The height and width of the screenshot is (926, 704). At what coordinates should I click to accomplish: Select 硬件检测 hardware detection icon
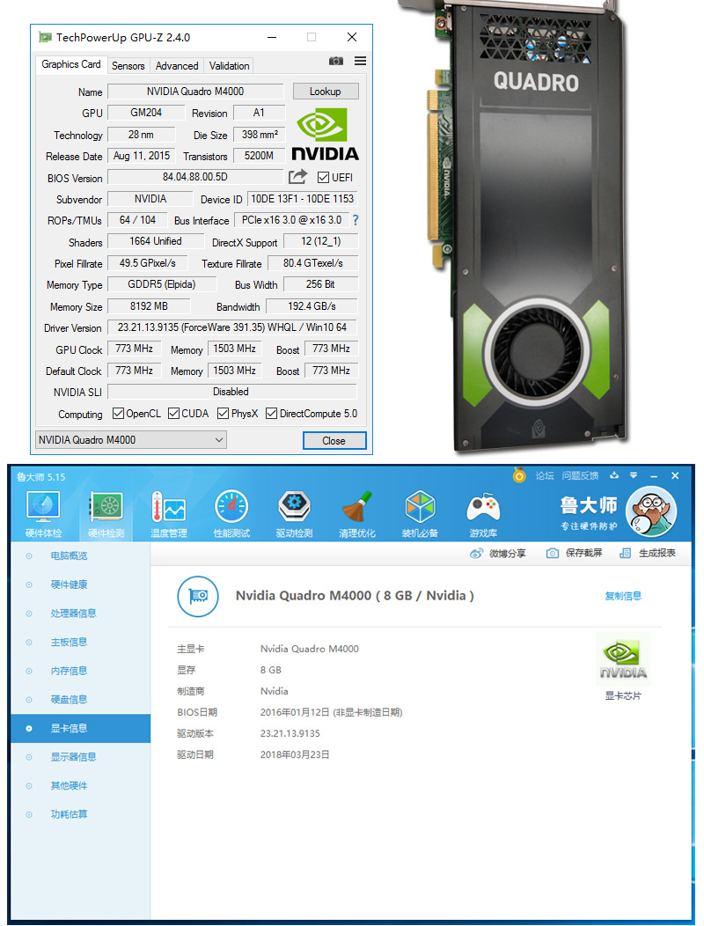pos(106,507)
